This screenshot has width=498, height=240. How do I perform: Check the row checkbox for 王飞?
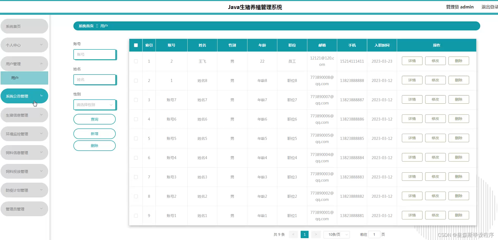[x=136, y=61]
